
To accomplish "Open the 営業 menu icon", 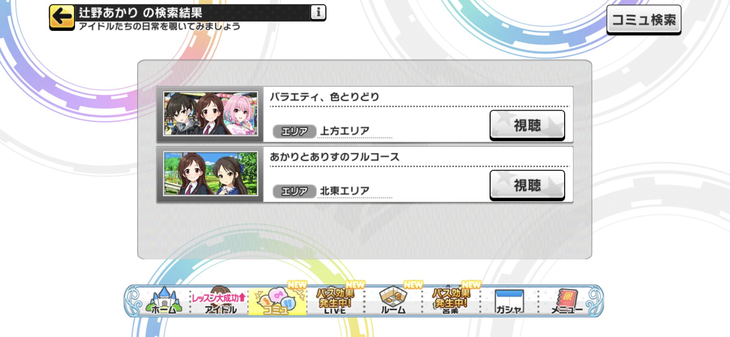I will [x=451, y=301].
